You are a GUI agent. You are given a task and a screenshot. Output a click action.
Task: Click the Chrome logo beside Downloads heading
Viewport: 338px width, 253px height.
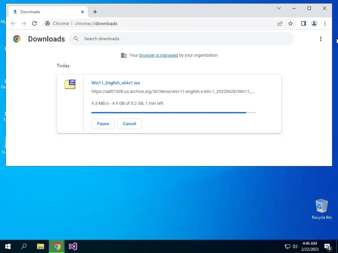click(x=17, y=39)
